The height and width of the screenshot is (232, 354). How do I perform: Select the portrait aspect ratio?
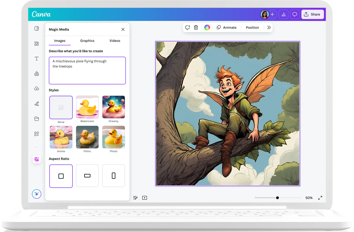[113, 176]
